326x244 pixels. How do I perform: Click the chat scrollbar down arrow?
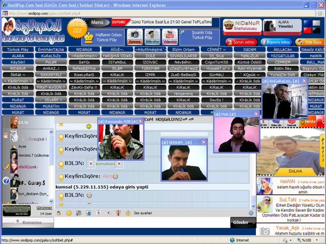point(253,206)
